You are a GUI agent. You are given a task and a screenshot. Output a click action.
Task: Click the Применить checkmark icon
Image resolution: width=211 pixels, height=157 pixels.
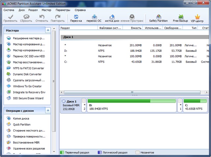[11, 16]
